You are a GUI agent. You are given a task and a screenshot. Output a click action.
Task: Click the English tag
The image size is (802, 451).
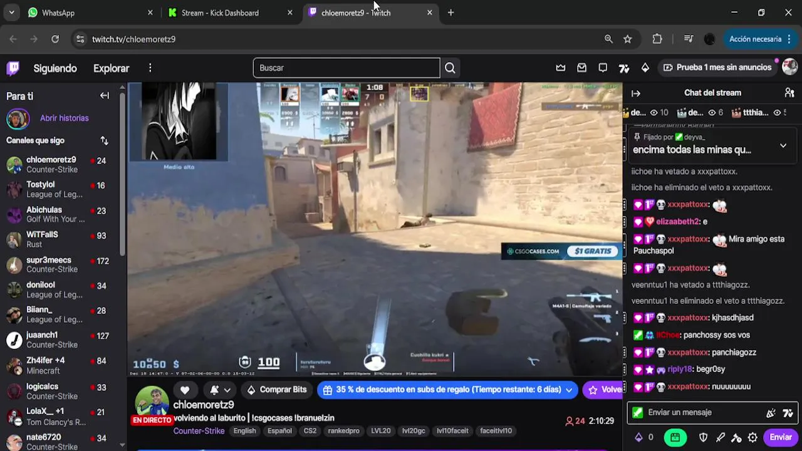point(244,431)
